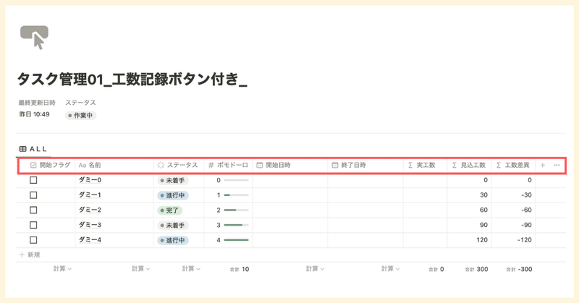Click the 見込工数 value 30 for ダミー1
This screenshot has height=303, width=579.
(483, 195)
